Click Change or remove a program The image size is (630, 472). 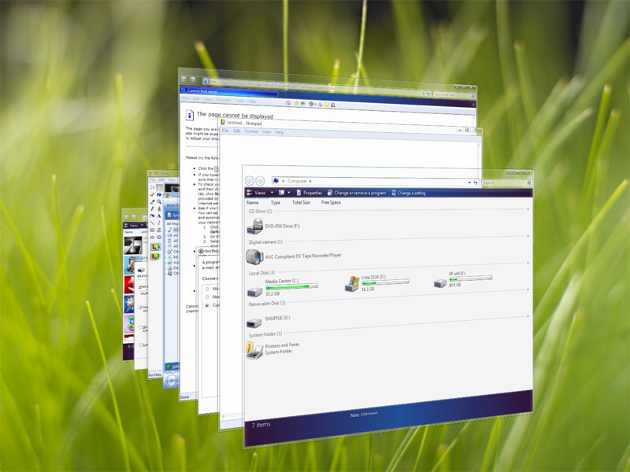click(357, 193)
